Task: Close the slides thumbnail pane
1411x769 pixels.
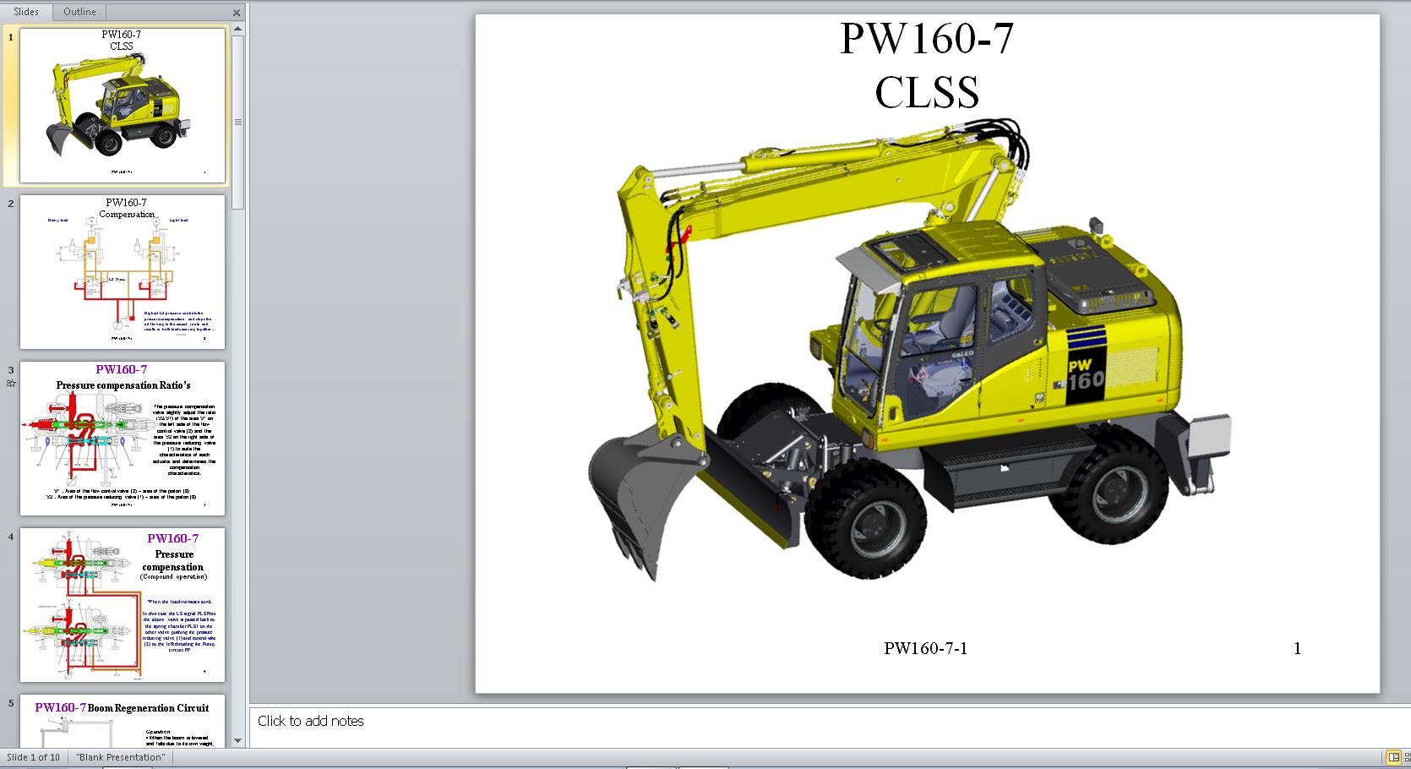Action: pos(237,13)
